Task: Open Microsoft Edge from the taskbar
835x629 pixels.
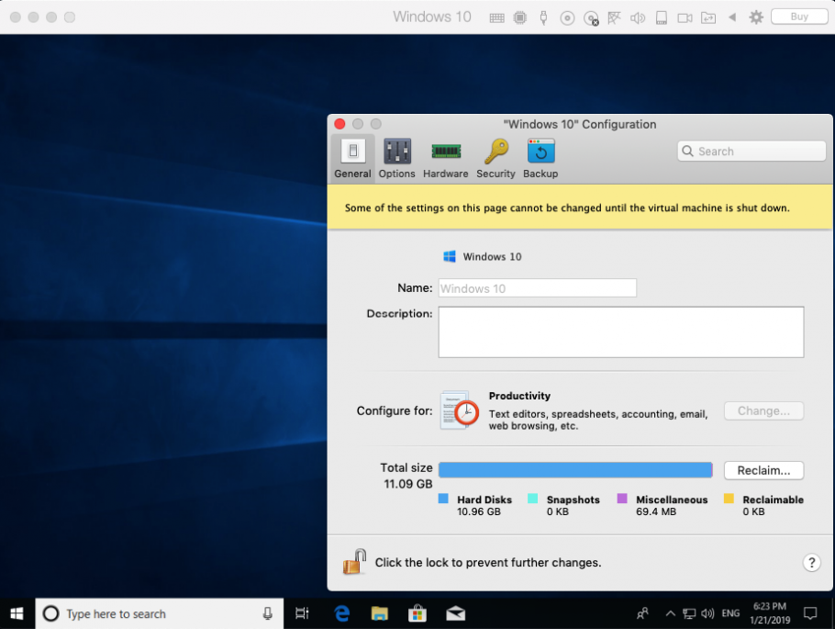Action: pos(341,613)
